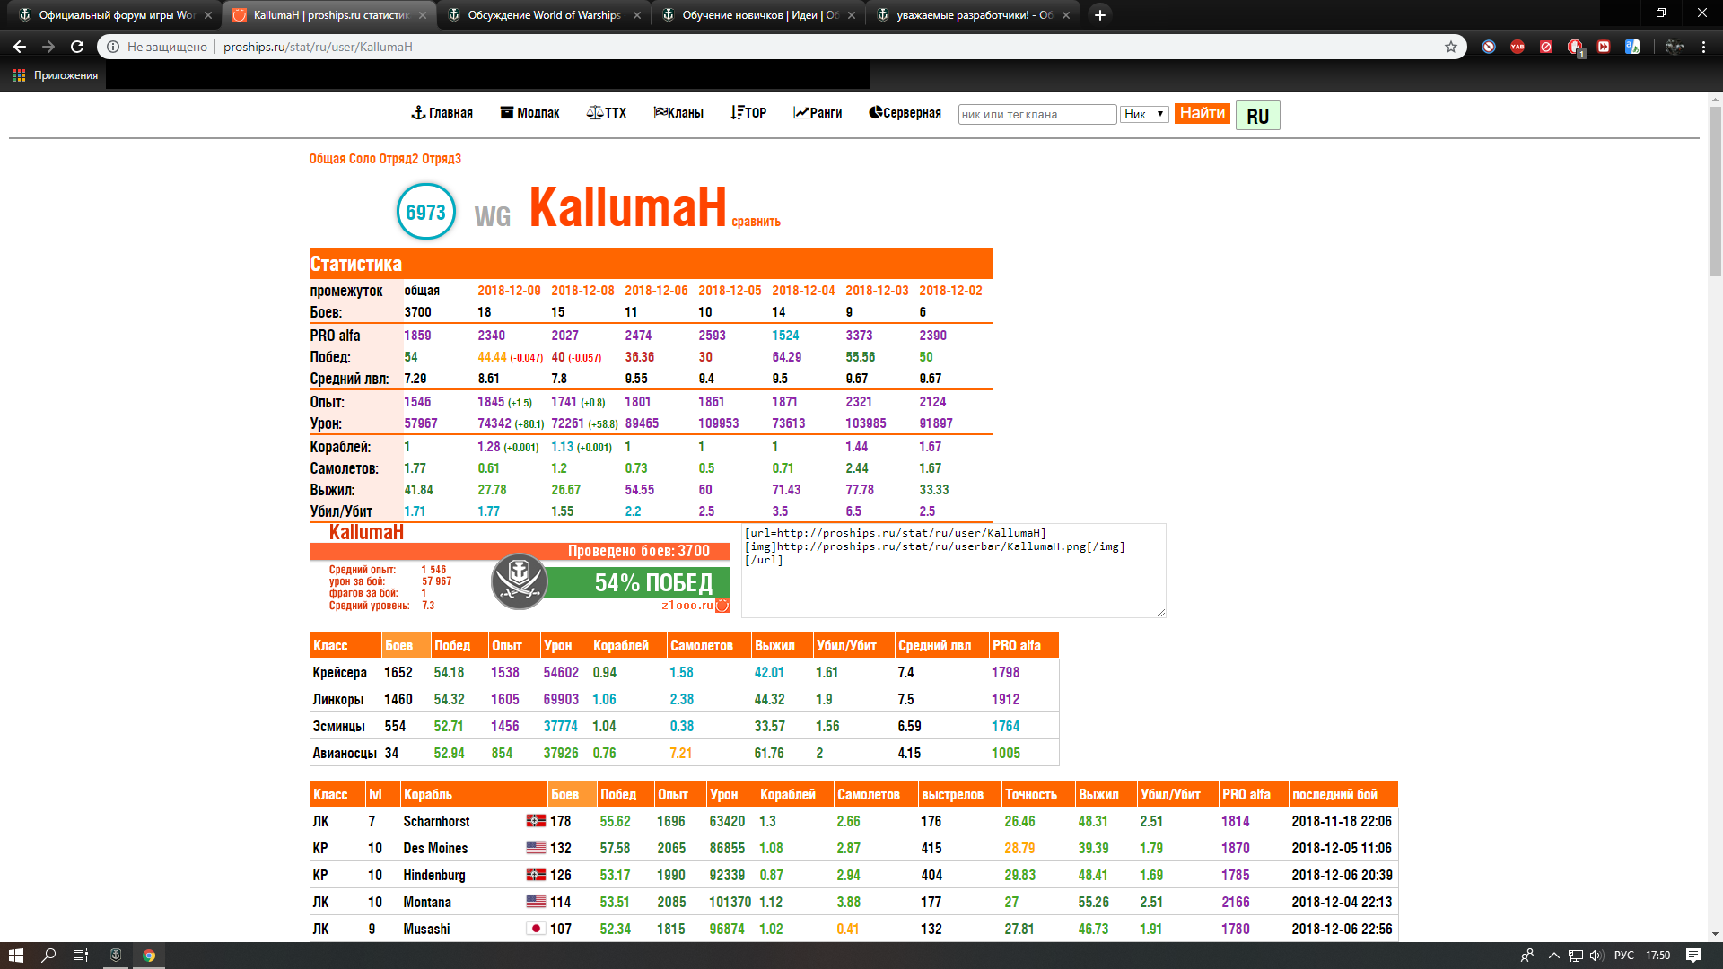This screenshot has width=1723, height=969.
Task: Open Windows taskbar search
Action: pyautogui.click(x=48, y=956)
